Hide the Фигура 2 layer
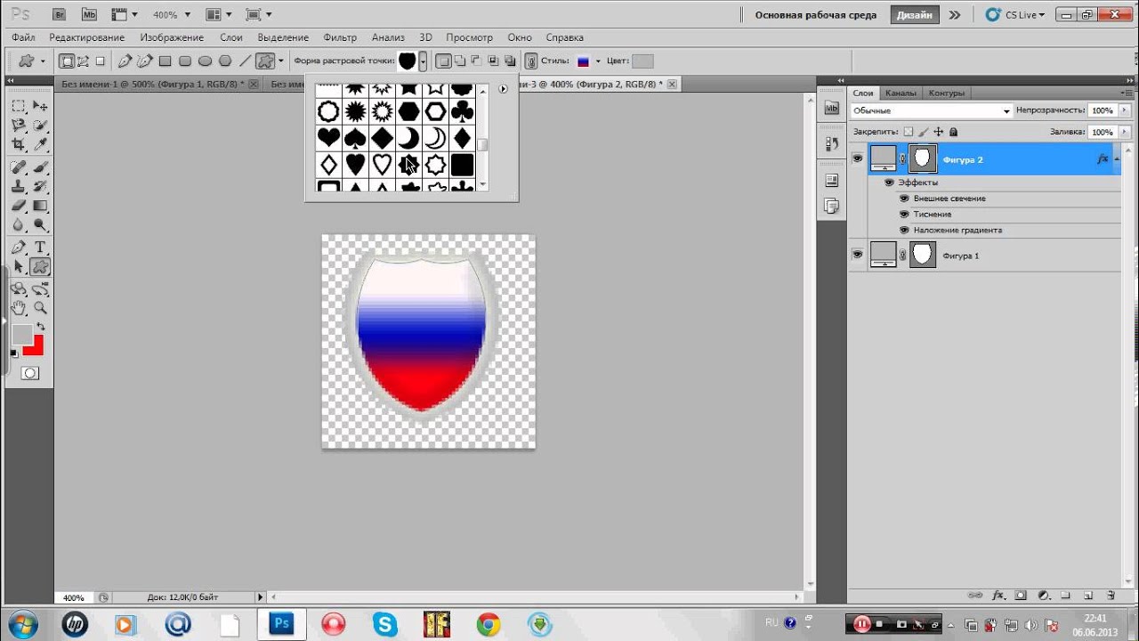Image resolution: width=1139 pixels, height=641 pixels. coord(858,158)
